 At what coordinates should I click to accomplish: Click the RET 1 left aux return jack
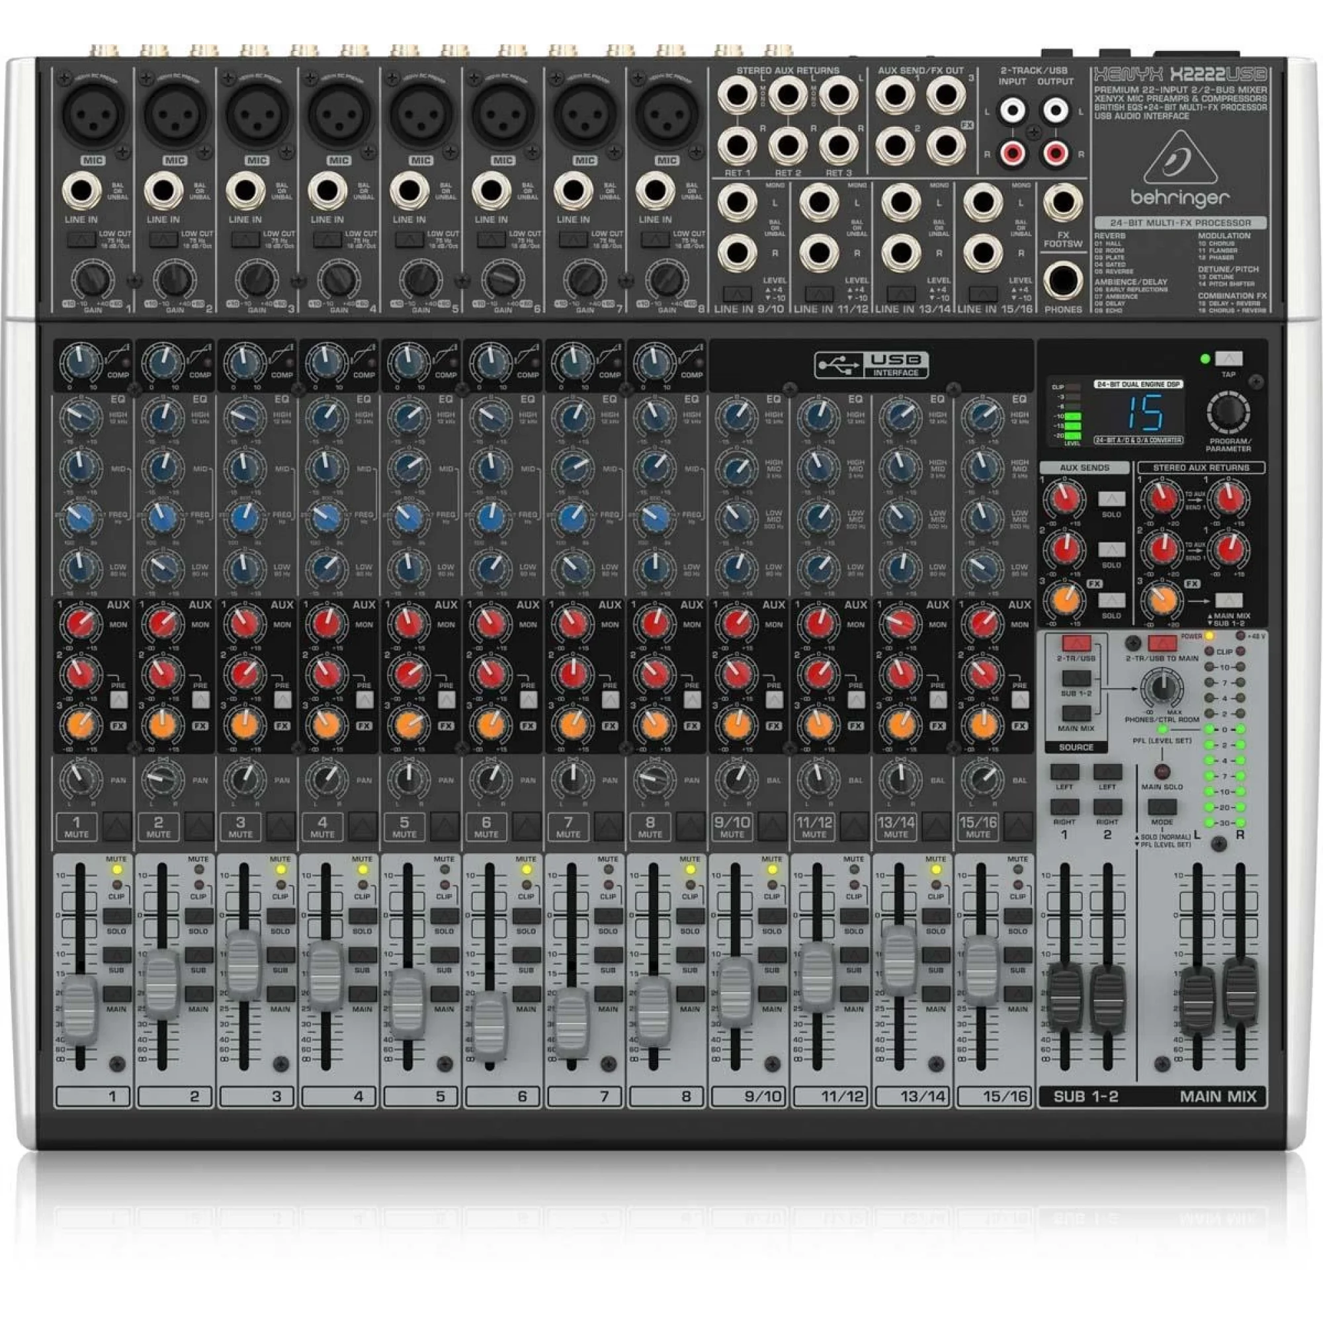[737, 94]
